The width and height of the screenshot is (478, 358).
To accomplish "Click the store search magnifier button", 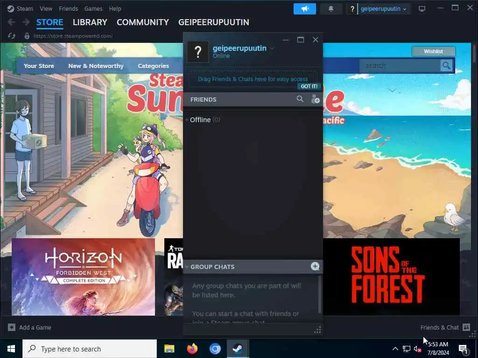I will pyautogui.click(x=446, y=65).
